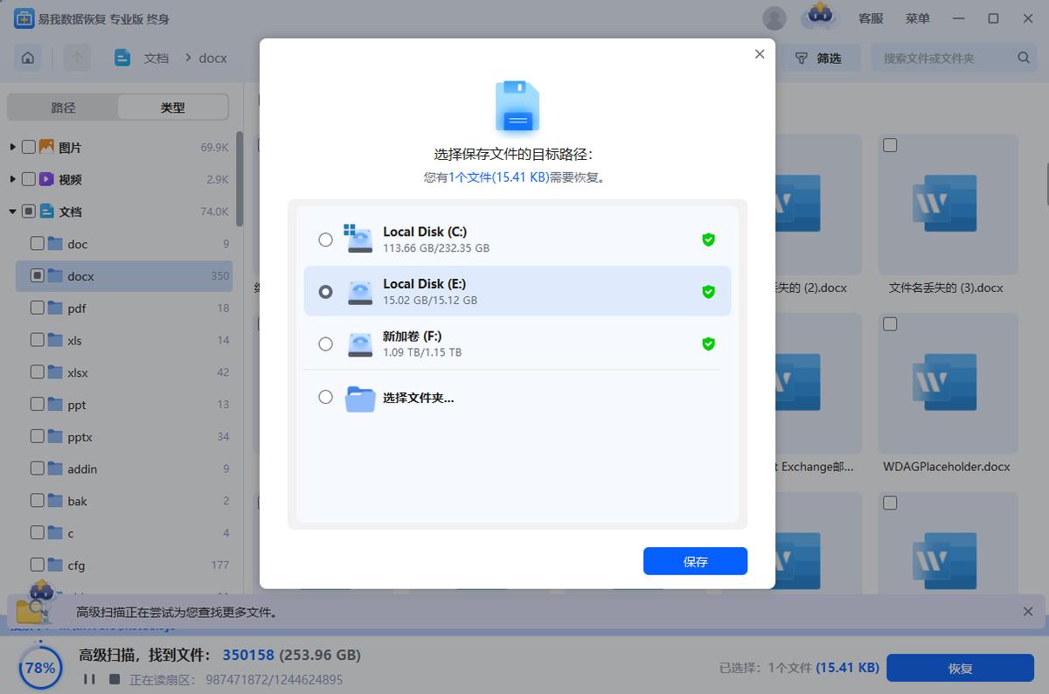Click the search magnifier icon

click(x=1023, y=58)
